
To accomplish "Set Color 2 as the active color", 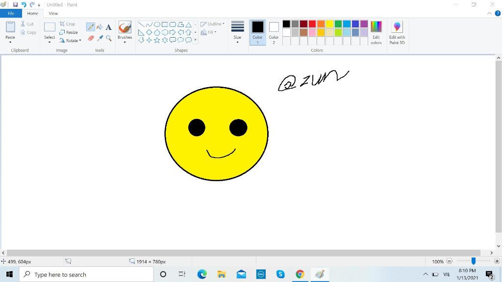I will point(274,32).
